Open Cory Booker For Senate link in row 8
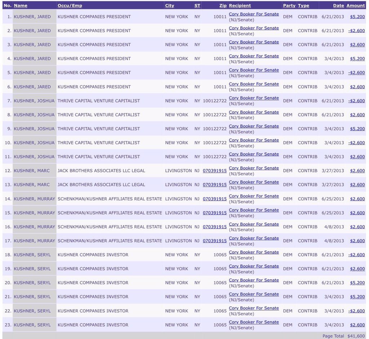This screenshot has height=339, width=369. [x=254, y=112]
